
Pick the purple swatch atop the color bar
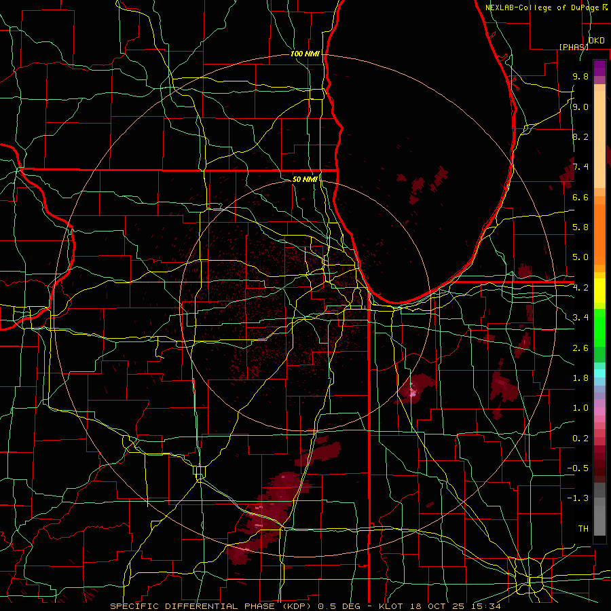599,68
